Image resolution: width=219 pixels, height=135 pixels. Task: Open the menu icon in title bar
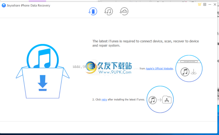click(205, 5)
